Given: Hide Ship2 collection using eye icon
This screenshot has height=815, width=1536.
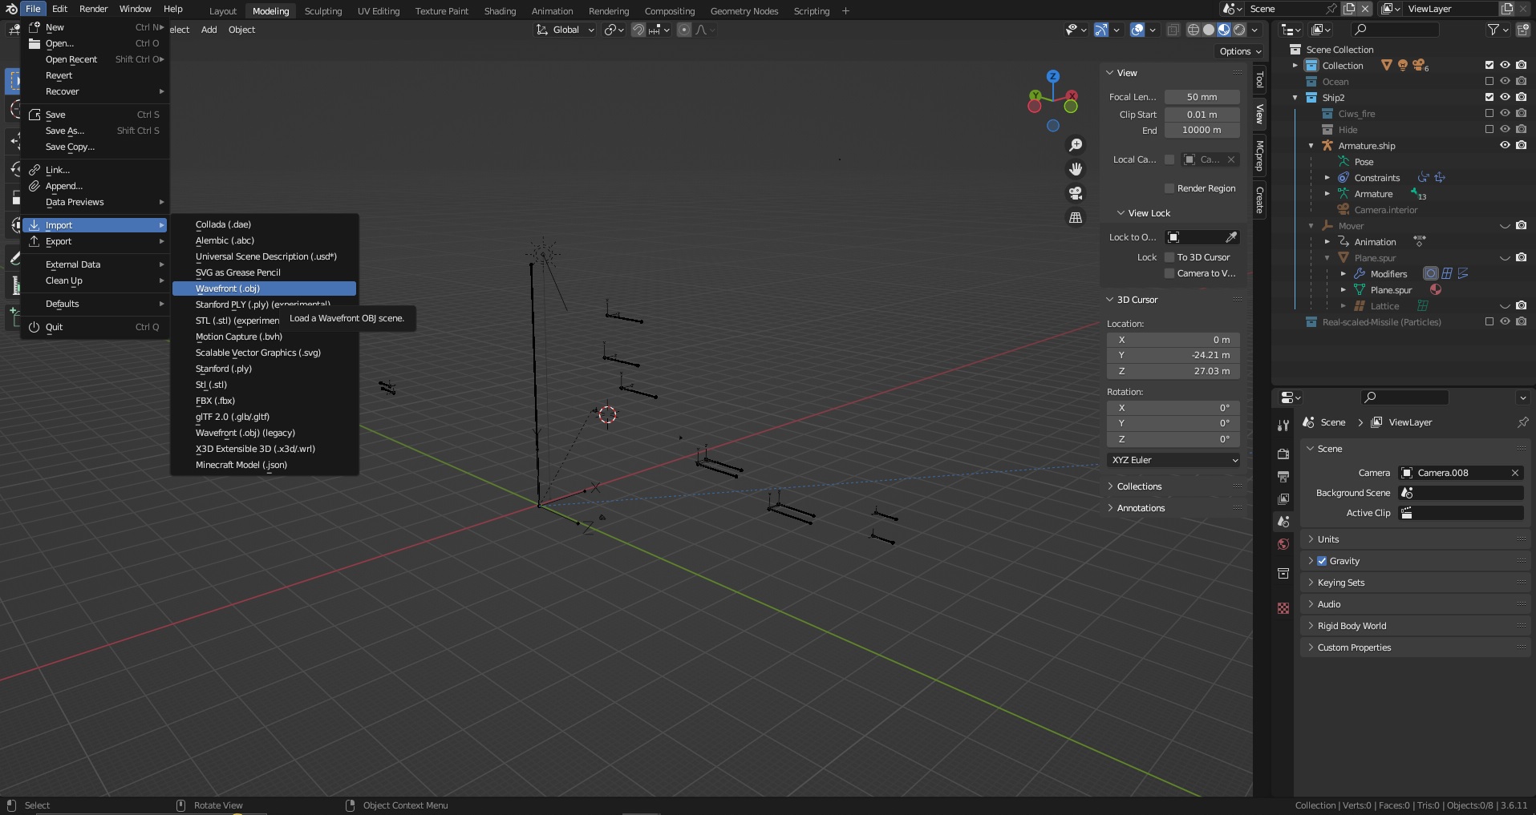Looking at the screenshot, I should pyautogui.click(x=1506, y=98).
